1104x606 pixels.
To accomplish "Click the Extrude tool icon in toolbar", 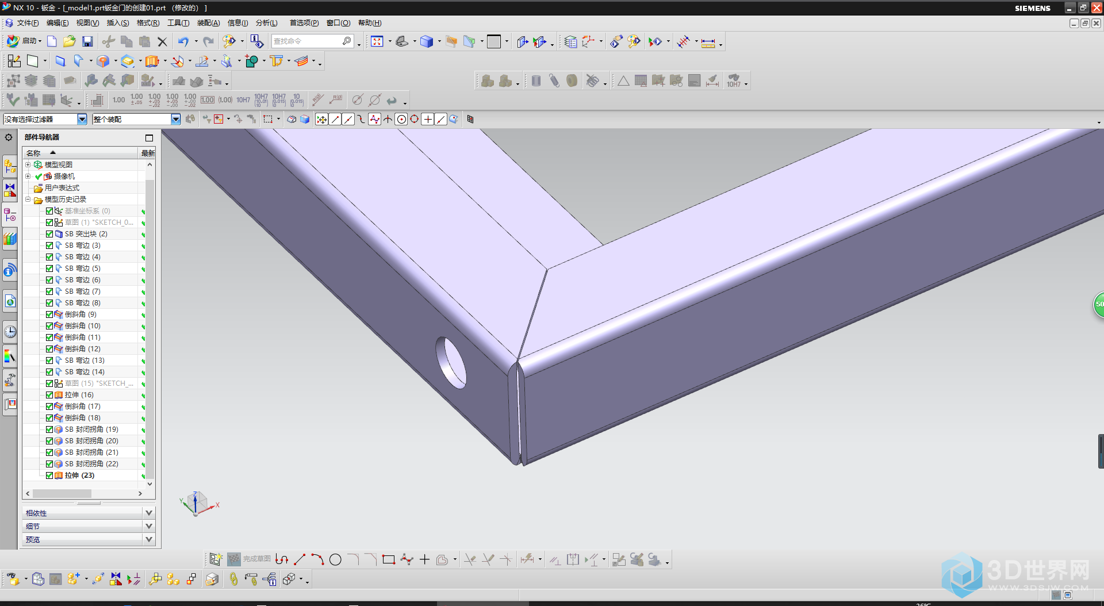I will click(152, 61).
